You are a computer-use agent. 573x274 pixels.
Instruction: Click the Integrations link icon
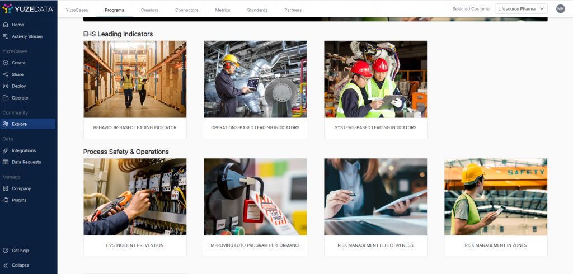(6, 150)
